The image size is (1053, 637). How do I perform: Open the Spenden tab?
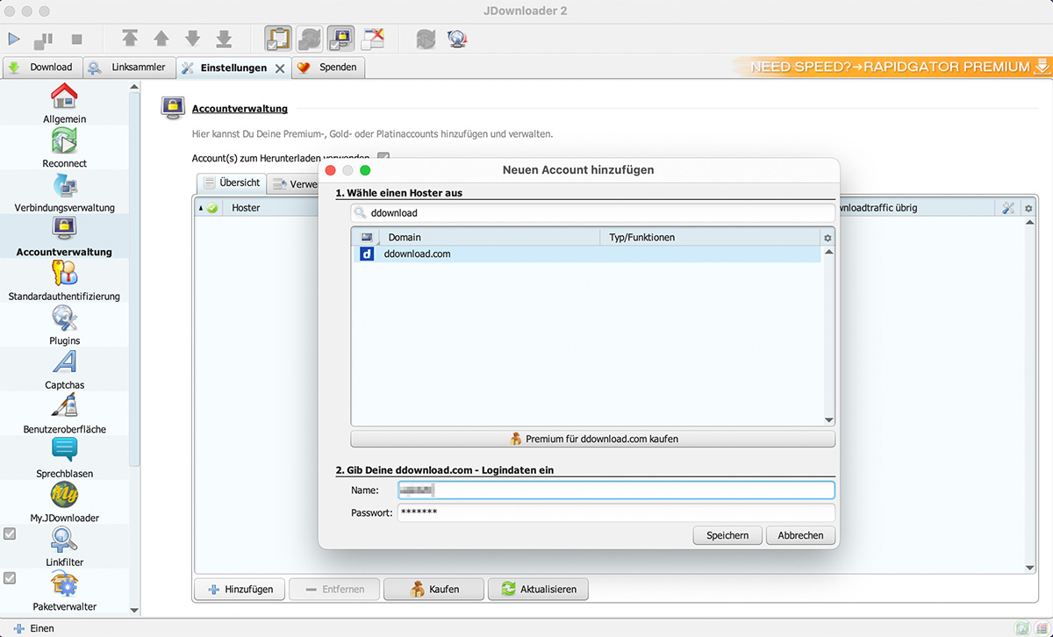tap(328, 67)
